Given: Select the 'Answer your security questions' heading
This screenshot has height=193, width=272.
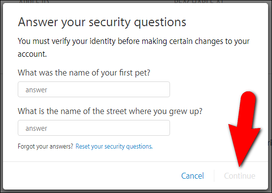Looking at the screenshot, I should tap(102, 22).
